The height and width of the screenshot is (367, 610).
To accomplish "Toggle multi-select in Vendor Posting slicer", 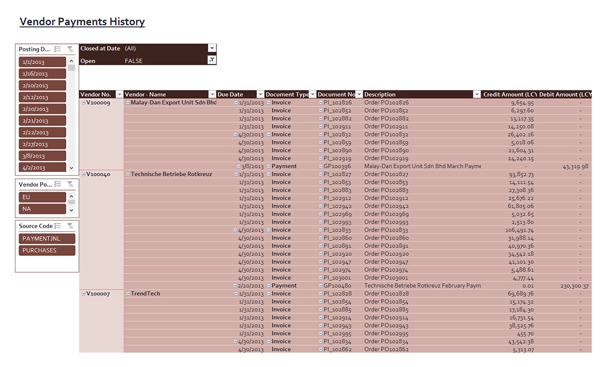I will [58, 184].
